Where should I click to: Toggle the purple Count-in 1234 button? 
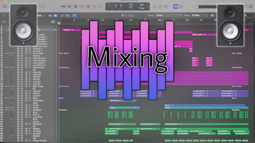point(175,6)
